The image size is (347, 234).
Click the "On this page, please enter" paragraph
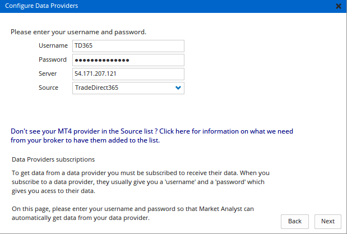click(x=132, y=213)
